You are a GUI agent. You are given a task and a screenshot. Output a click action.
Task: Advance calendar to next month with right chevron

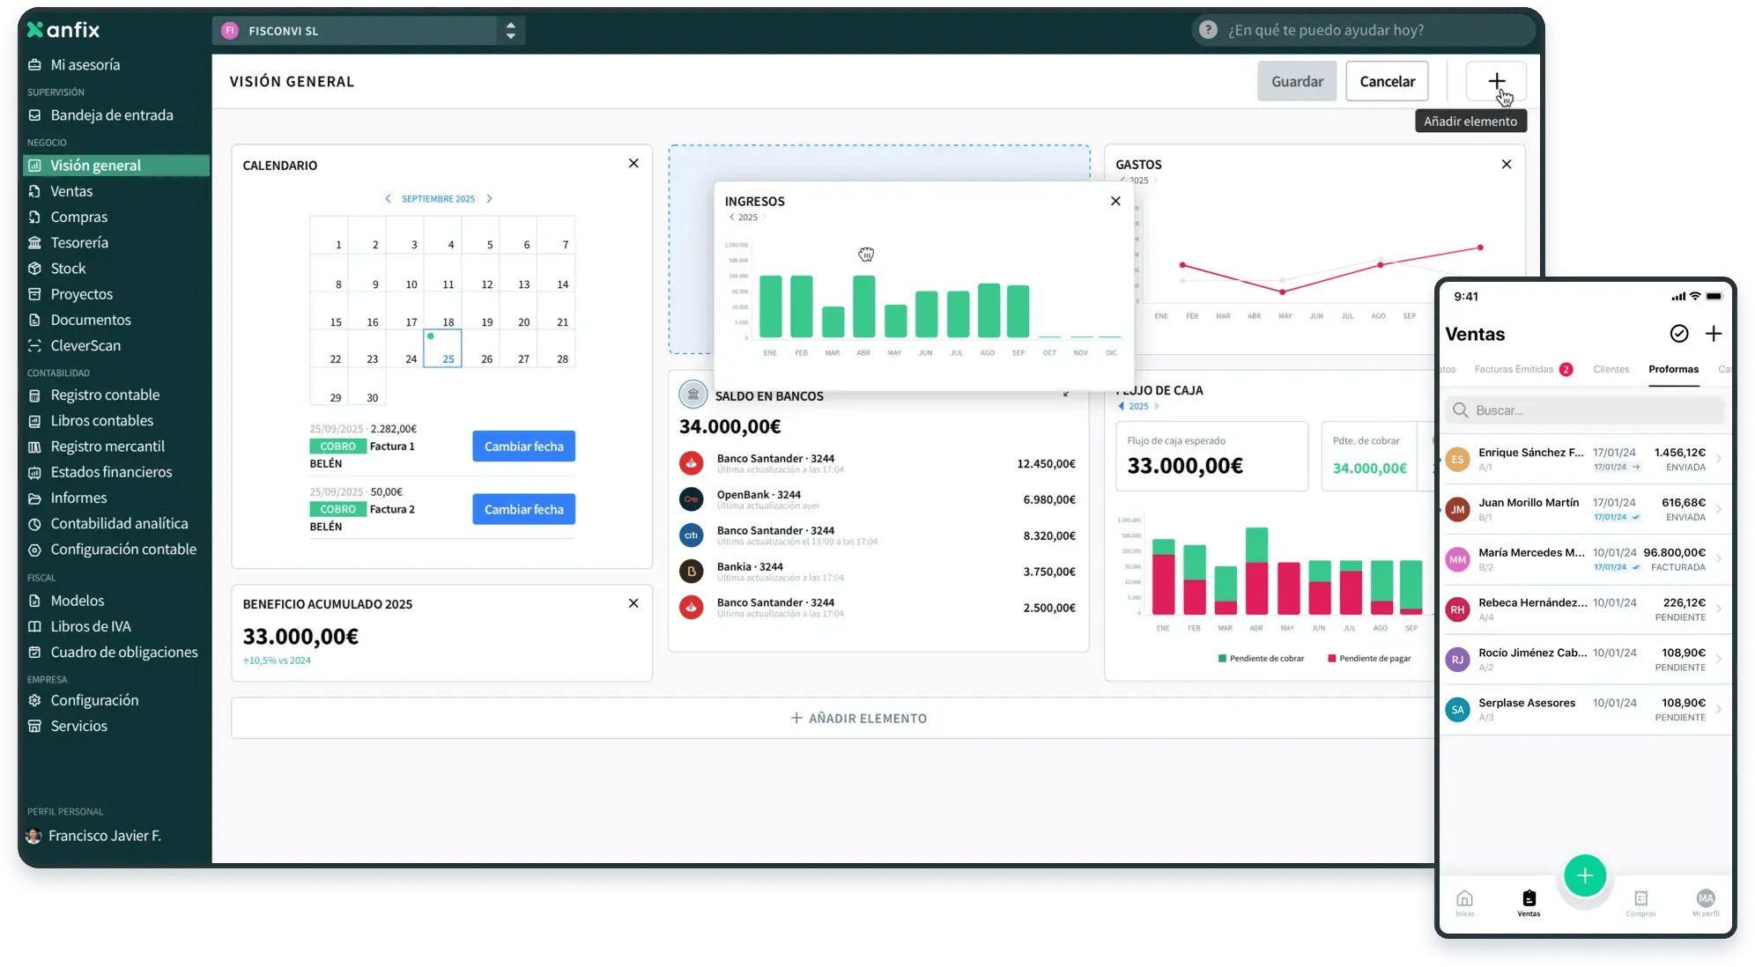click(491, 198)
